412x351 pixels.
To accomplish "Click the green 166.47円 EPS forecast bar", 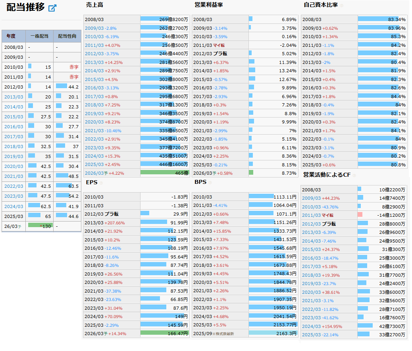I will [x=164, y=334].
